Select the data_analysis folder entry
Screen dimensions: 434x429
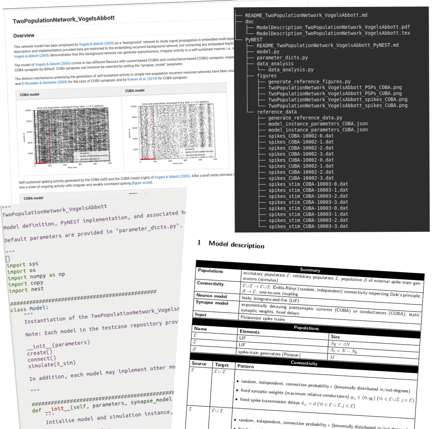(275, 64)
